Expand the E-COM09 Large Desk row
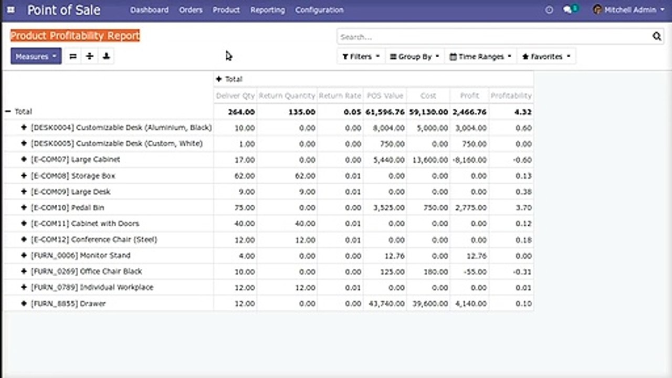672x378 pixels. [24, 192]
